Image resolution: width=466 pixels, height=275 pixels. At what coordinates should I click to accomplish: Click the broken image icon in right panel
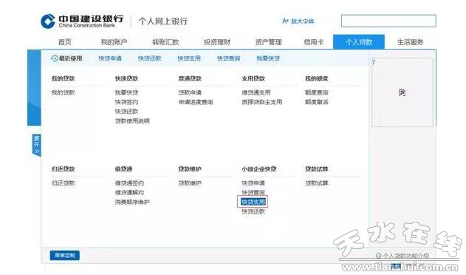pyautogui.click(x=402, y=92)
